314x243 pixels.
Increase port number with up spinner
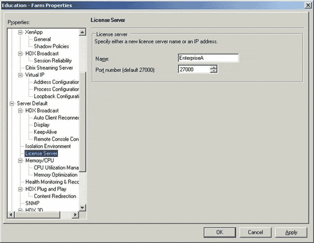214,67
